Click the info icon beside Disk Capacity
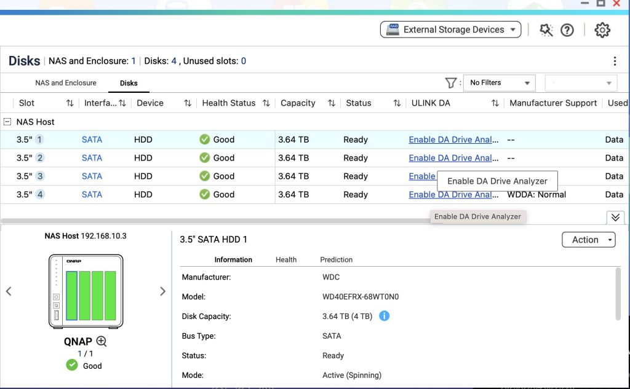The width and height of the screenshot is (630, 389). (386, 316)
